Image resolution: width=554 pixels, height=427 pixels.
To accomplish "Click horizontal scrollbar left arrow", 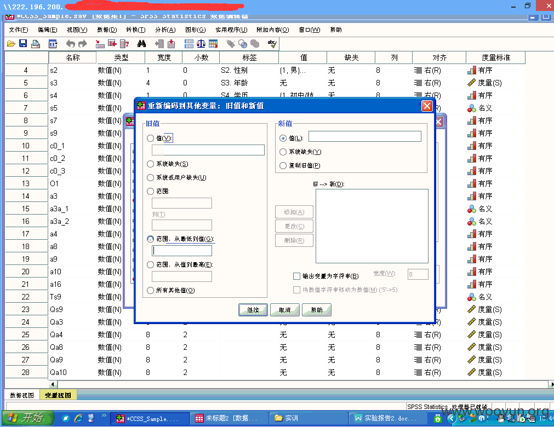I will click(53, 384).
